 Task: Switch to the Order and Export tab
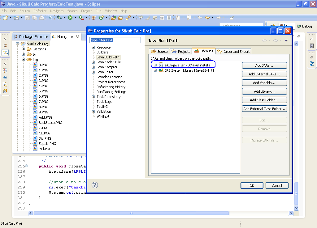coord(233,51)
